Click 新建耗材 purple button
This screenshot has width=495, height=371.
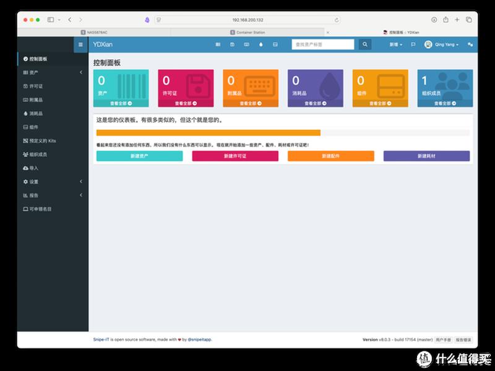click(426, 156)
